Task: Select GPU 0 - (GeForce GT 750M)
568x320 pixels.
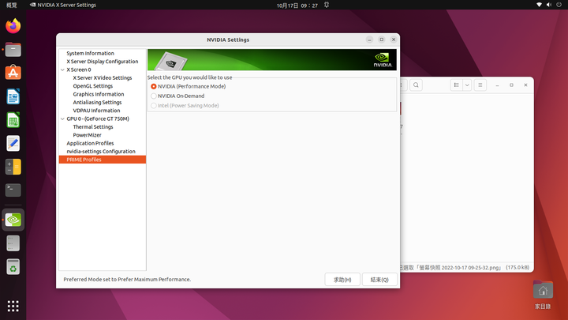Action: click(x=98, y=119)
